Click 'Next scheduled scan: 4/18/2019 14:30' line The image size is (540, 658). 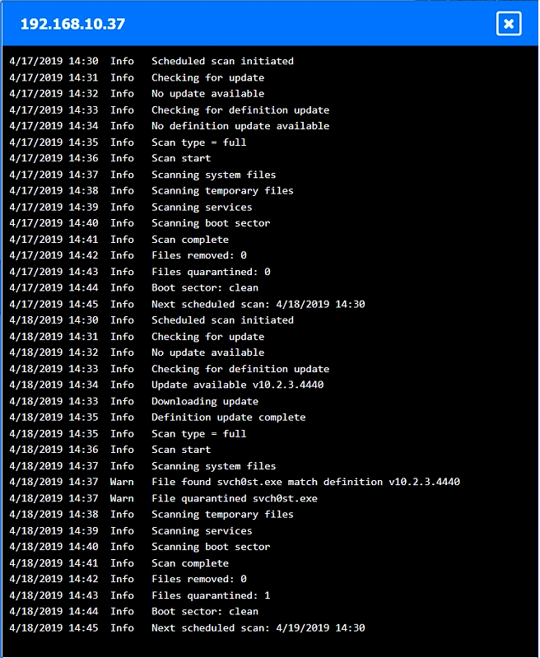tap(258, 304)
